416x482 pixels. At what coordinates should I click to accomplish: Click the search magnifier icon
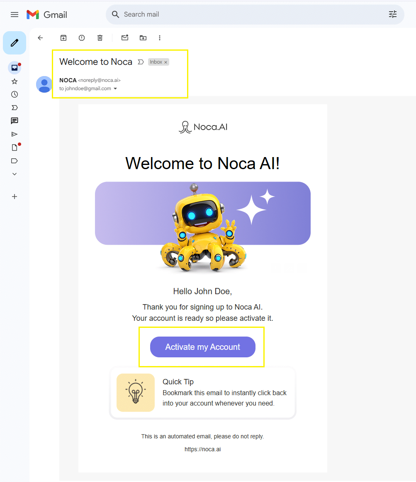coord(115,15)
